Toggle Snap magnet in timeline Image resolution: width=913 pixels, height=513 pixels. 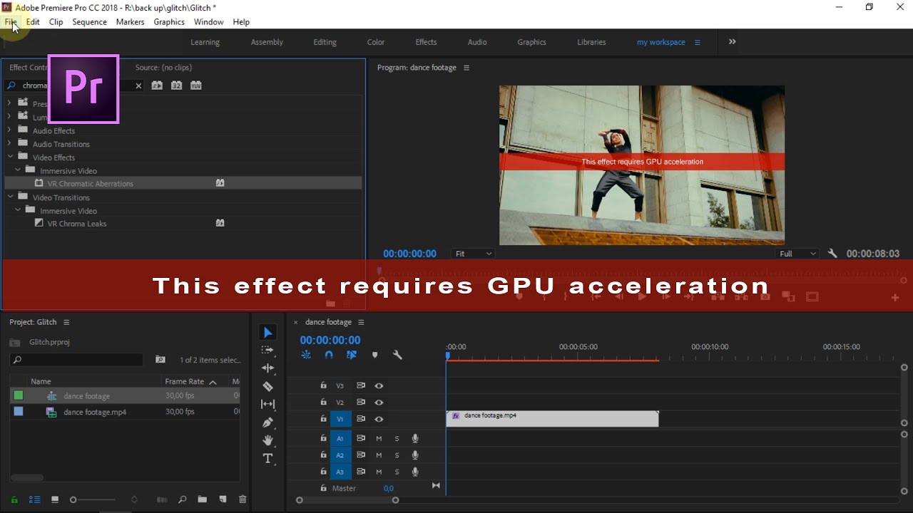329,355
